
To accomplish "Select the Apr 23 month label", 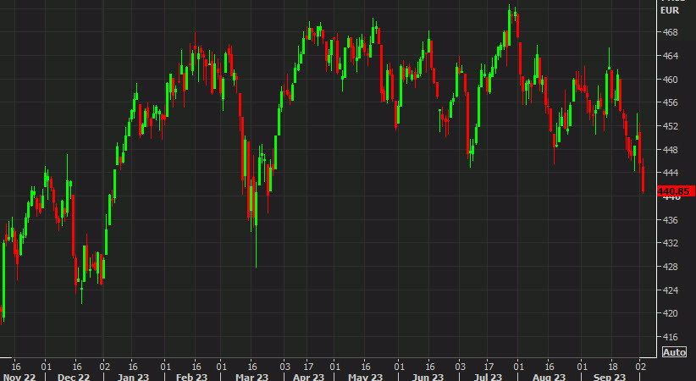I will coord(308,377).
